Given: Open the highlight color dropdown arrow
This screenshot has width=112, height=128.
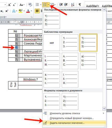Looking at the screenshot, I should coord(24,11).
